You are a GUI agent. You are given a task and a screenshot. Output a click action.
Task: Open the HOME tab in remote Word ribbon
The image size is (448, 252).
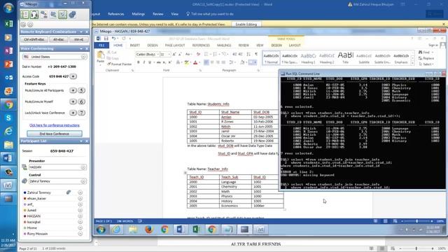(118, 45)
